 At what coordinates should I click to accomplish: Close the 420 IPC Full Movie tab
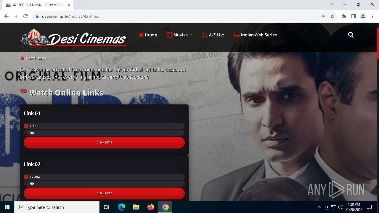click(69, 5)
